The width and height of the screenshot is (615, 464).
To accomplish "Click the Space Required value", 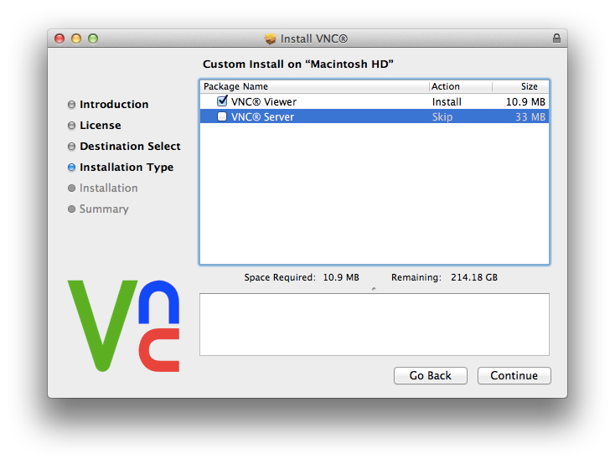I will tap(341, 277).
